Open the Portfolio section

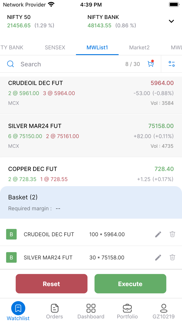127,311
